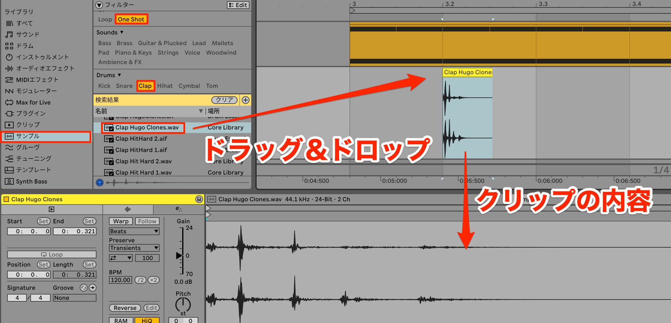Click the plus icon next to クリア
This screenshot has width=671, height=323.
coord(246,100)
